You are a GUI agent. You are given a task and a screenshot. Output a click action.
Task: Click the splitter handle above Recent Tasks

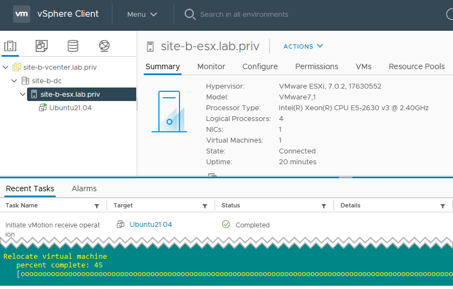coord(345,177)
